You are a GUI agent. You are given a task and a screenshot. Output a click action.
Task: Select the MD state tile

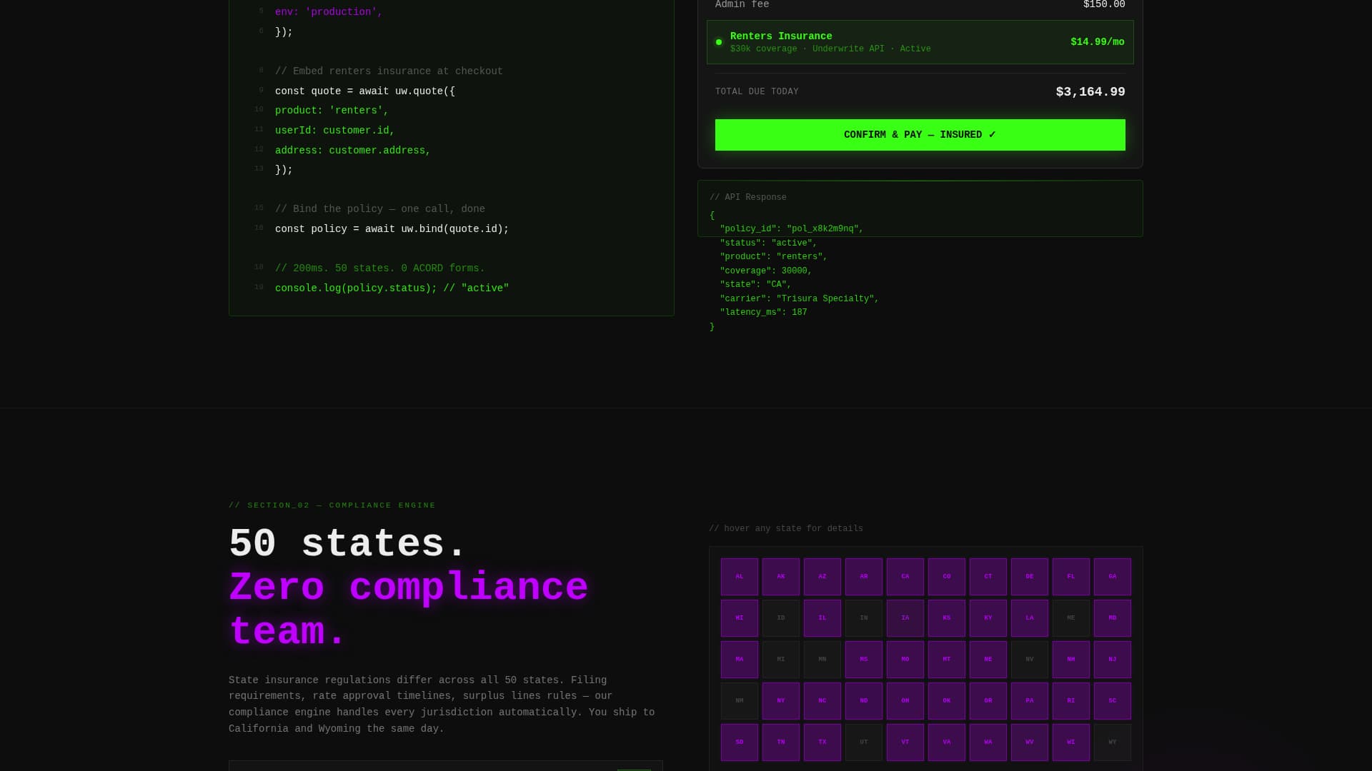coord(1113,618)
